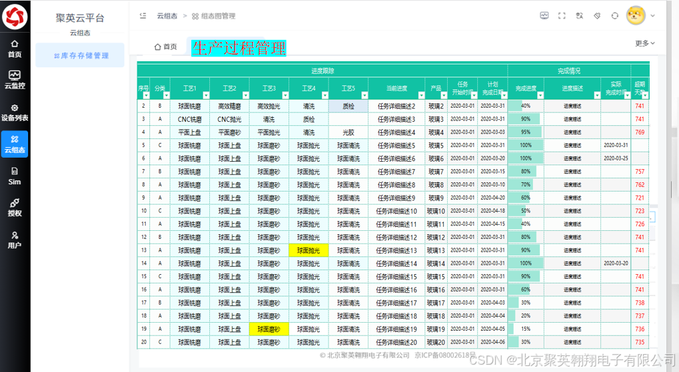Open filter dropdown for 工艺2 column
The image size is (679, 372).
point(245,95)
